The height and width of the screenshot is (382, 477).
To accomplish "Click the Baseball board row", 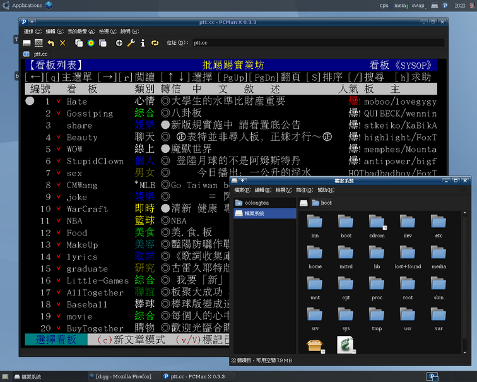I will [127, 304].
